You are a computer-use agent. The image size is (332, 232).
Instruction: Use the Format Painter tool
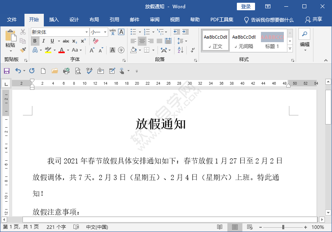tap(23, 50)
